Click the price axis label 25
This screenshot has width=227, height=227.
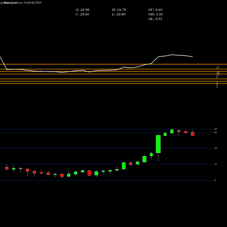point(216,129)
